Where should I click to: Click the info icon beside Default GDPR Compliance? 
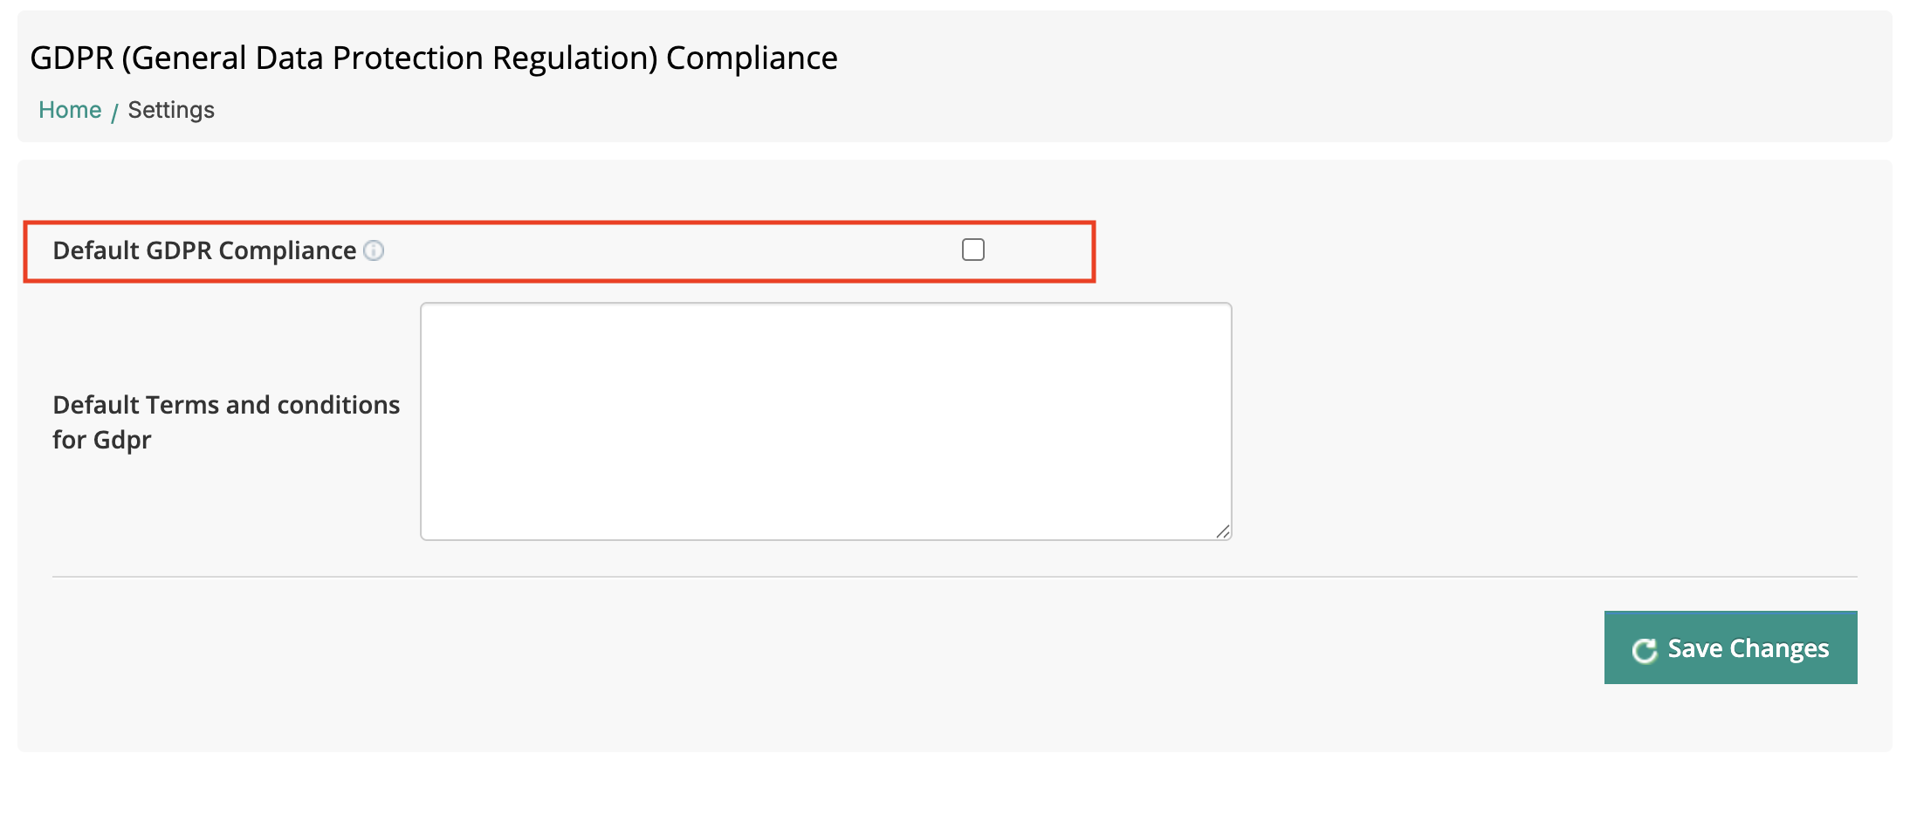click(x=374, y=251)
